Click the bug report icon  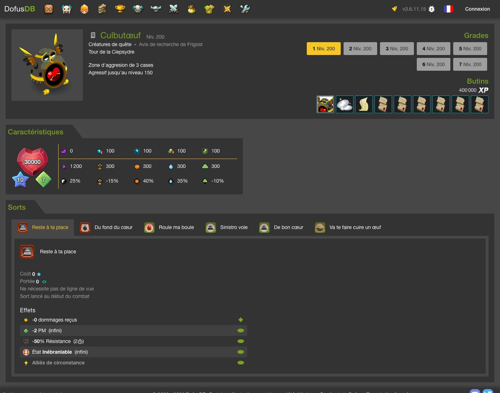(432, 9)
